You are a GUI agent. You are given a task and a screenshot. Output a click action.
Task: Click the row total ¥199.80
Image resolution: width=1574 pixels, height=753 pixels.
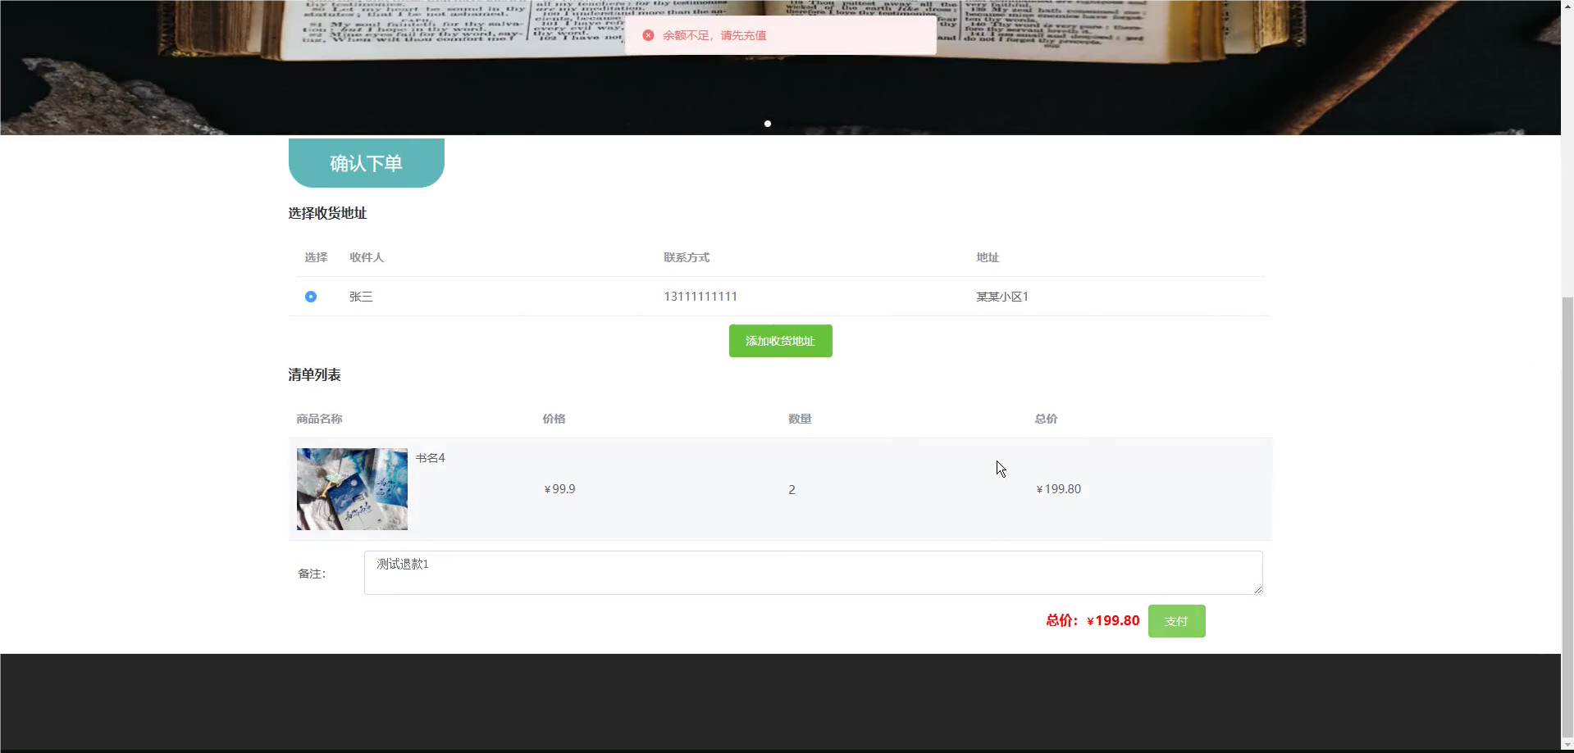coord(1058,489)
